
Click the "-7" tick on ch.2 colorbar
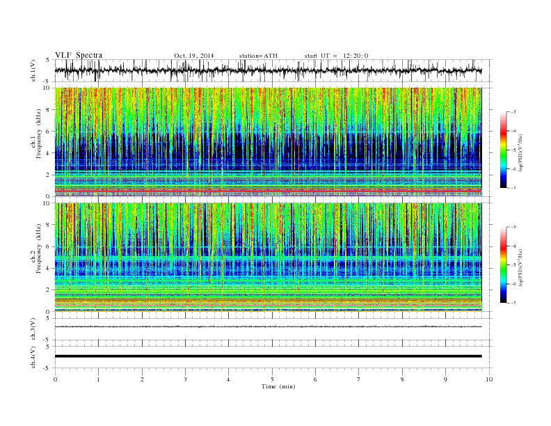tap(513, 303)
